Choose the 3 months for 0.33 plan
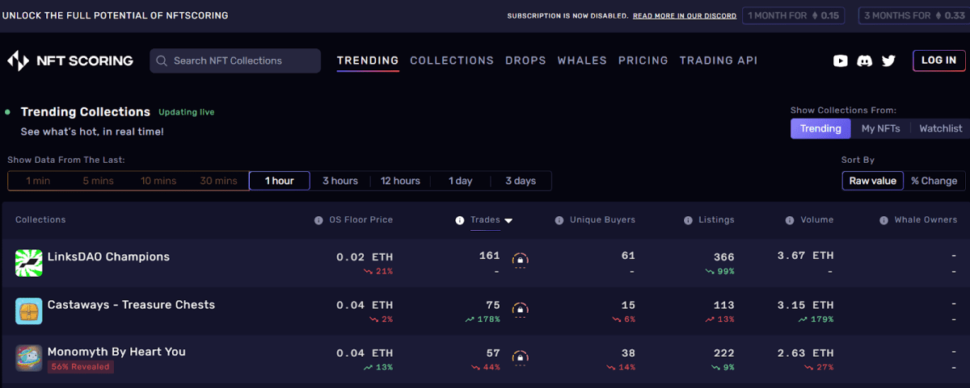 [913, 15]
